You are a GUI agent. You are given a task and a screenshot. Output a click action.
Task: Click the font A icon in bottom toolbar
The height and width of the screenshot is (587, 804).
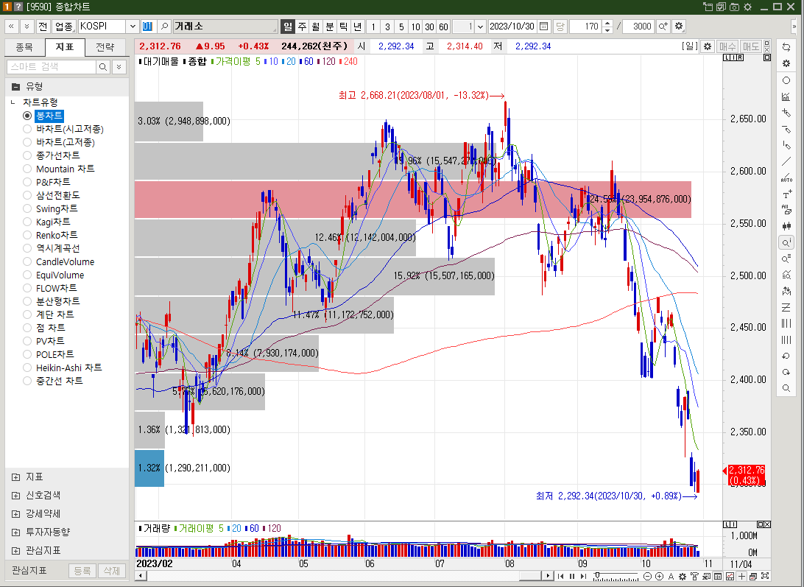point(671,577)
